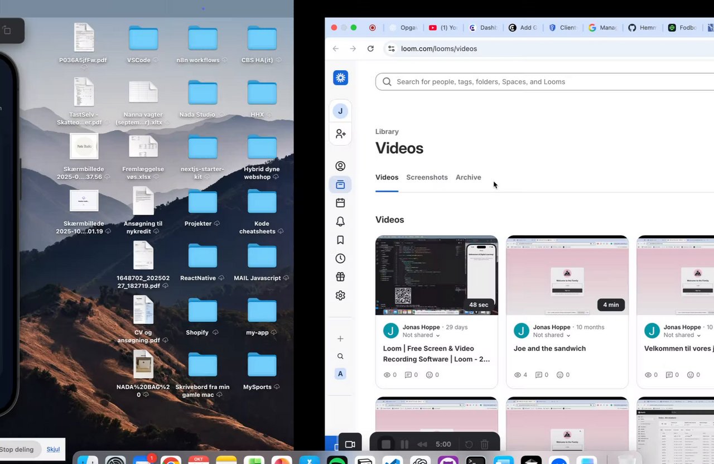Click views count on Joe and the sandwich

520,375
